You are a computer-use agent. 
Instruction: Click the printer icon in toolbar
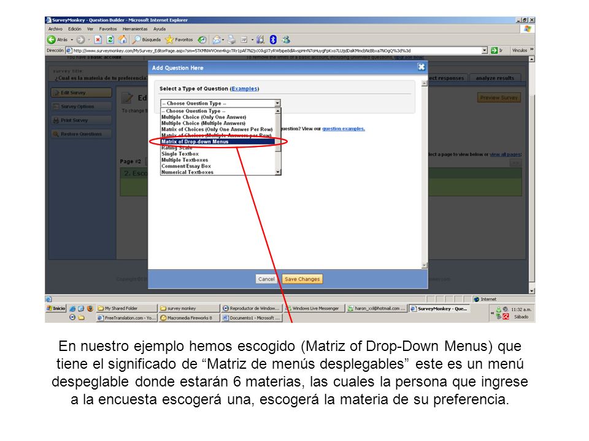tap(232, 39)
